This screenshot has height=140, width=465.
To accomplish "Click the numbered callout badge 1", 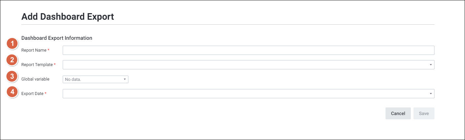I will (x=12, y=43).
